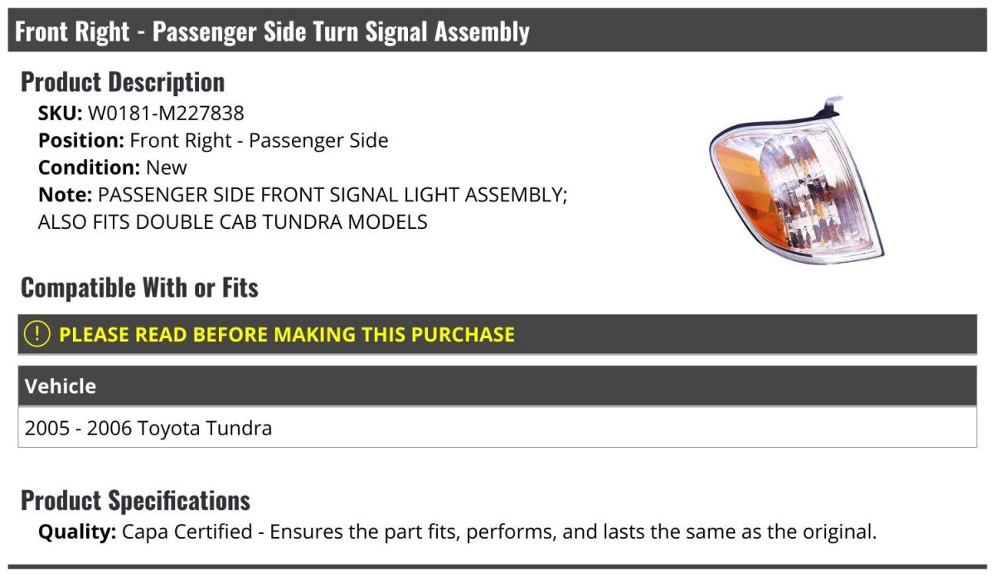Screen dimensions: 995x577
Task: Click the Compatible With or Fits heading
Action: (139, 288)
